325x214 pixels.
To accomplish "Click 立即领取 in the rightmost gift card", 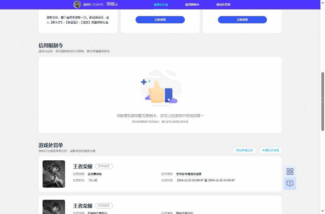I will [x=242, y=20].
